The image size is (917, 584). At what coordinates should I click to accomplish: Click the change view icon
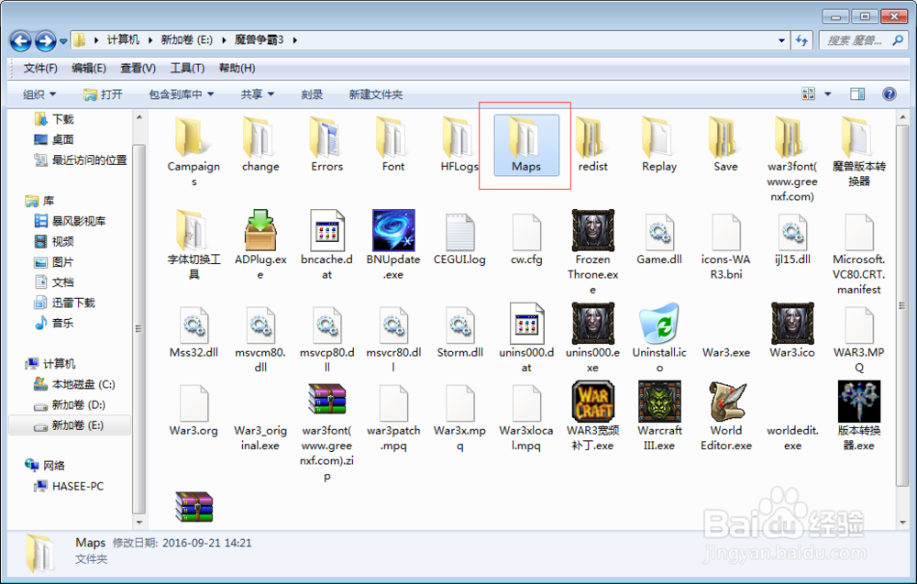pyautogui.click(x=808, y=94)
